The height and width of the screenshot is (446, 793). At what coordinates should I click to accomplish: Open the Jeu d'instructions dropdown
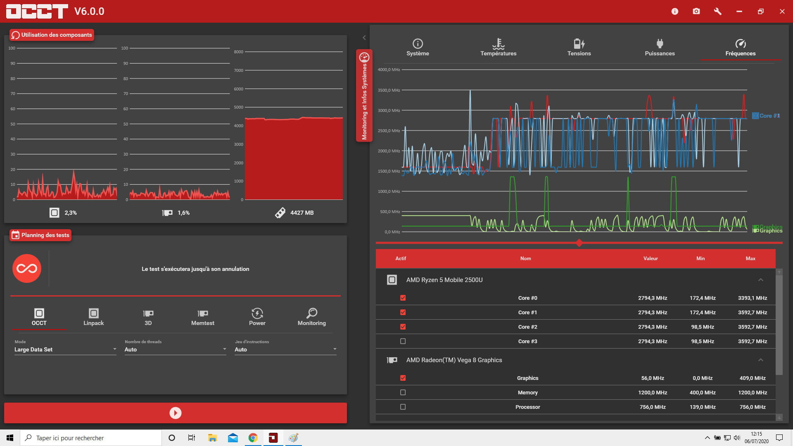click(285, 349)
